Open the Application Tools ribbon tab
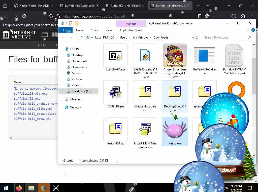 (x=131, y=30)
